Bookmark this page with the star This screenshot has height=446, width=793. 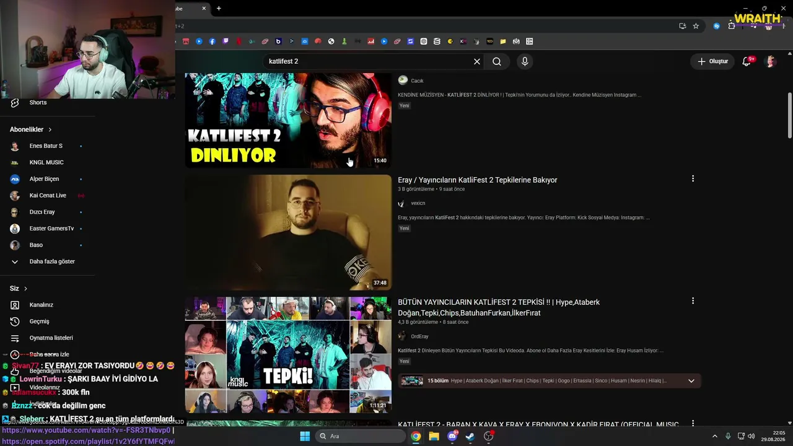point(696,26)
